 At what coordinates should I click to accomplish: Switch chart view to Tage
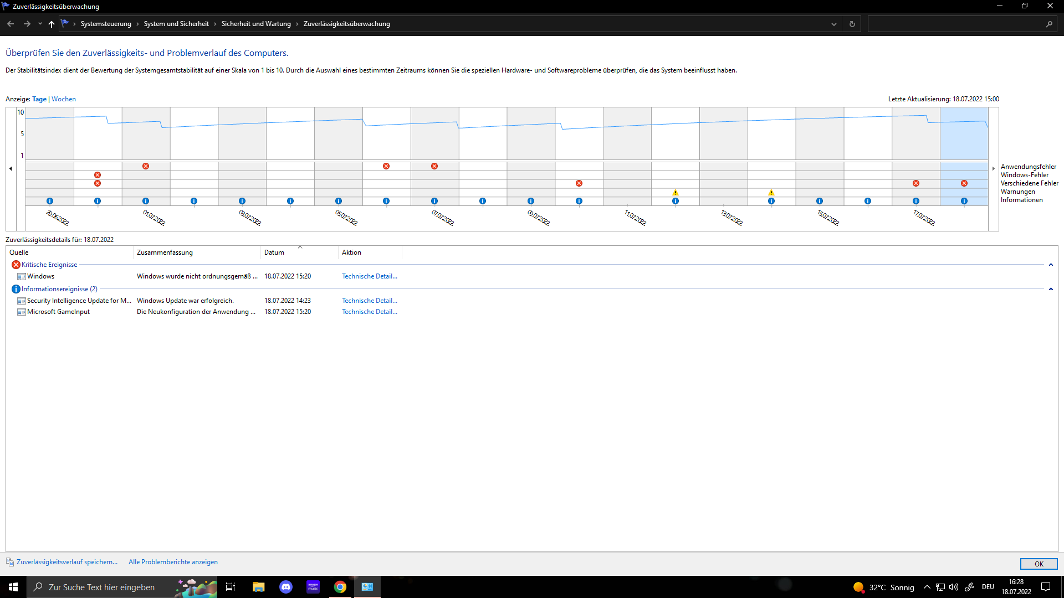click(x=39, y=99)
